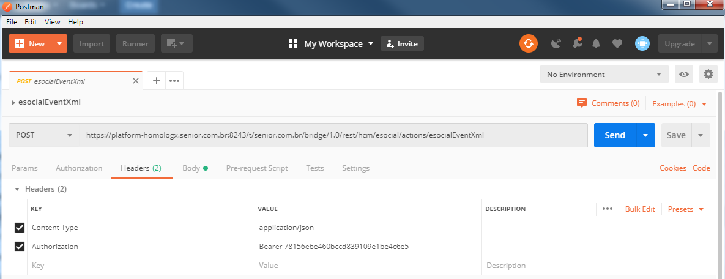Open the Upgrade dropdown arrow

pos(709,44)
